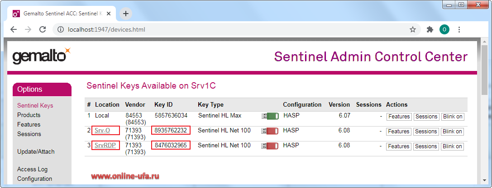Click 'Local' location cell
This screenshot has width=492, height=188.
102,116
